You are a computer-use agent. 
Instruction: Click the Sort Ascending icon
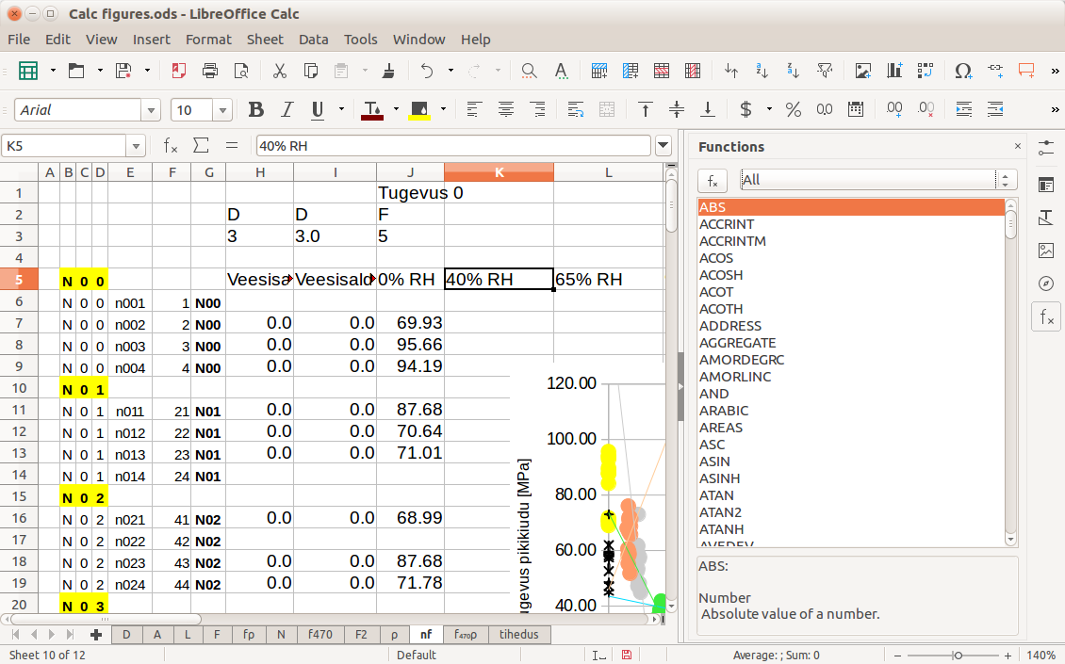762,71
